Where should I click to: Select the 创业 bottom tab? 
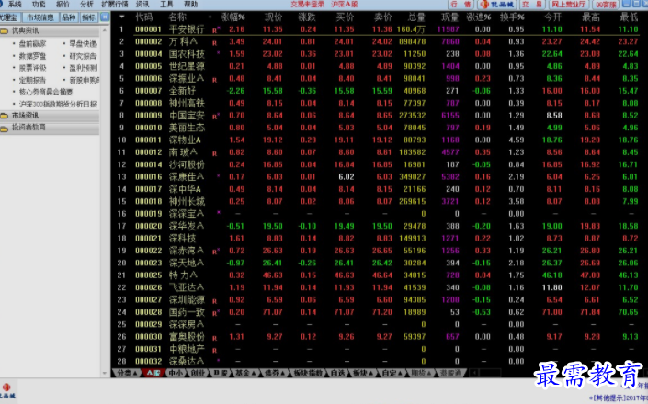click(x=198, y=373)
